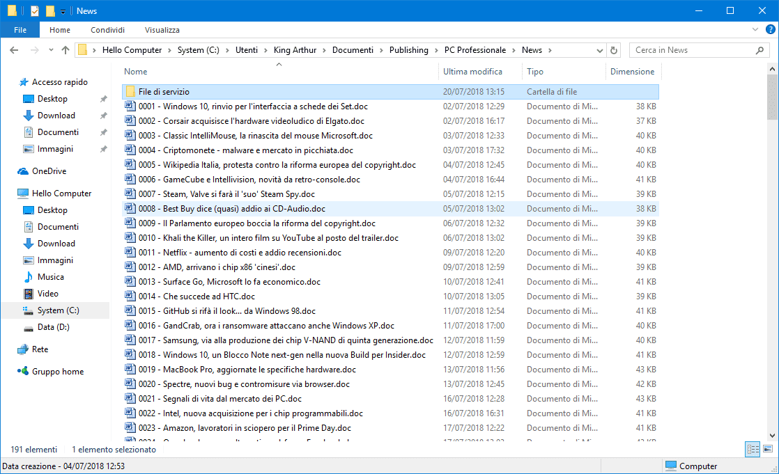Expand the ribbon with the chevron
The width and height of the screenshot is (779, 474).
[x=757, y=30]
